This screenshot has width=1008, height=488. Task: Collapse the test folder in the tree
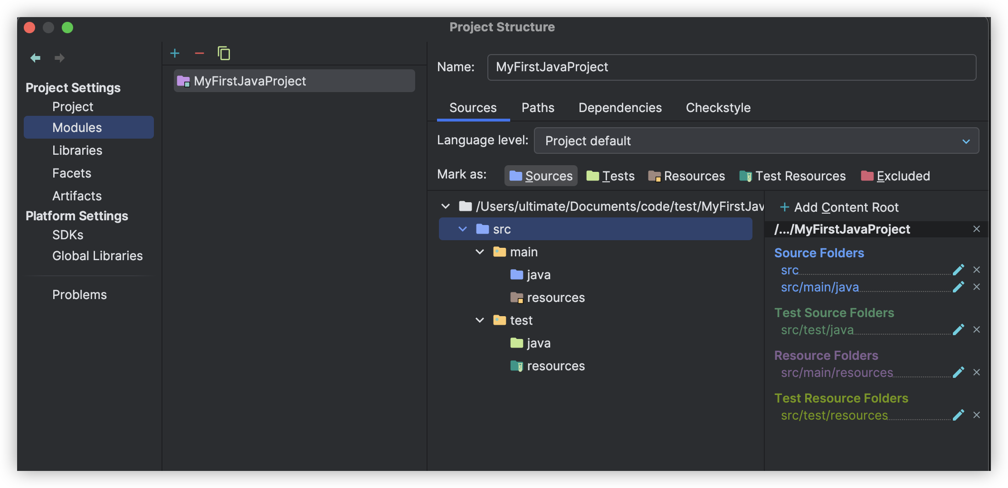point(480,320)
